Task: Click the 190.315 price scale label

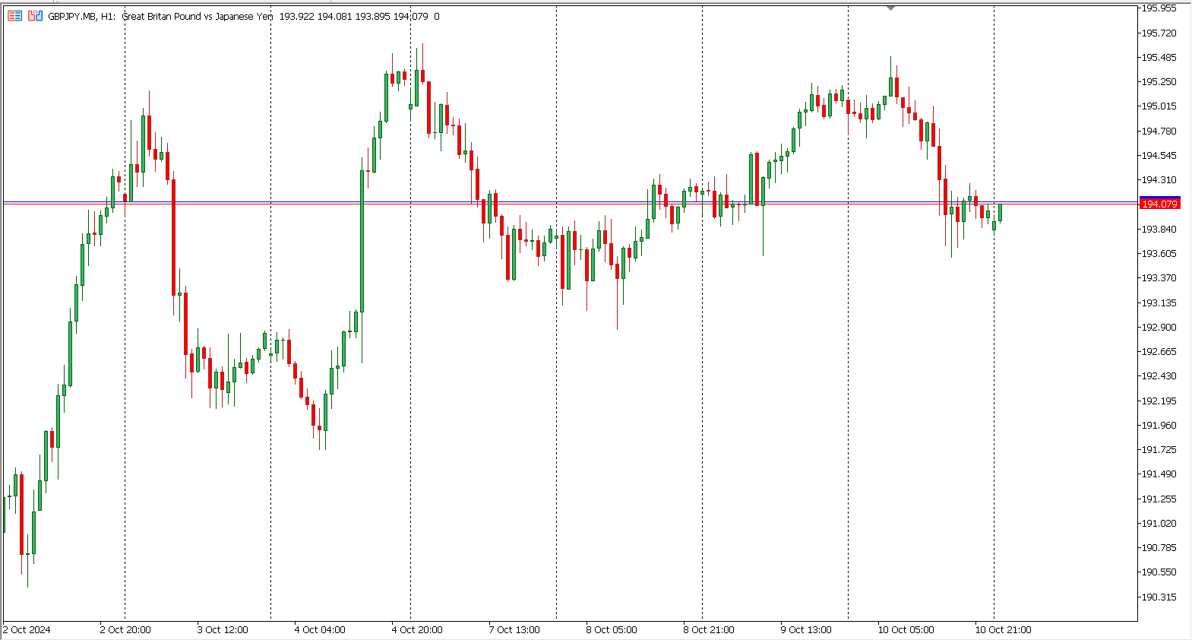Action: (1159, 597)
